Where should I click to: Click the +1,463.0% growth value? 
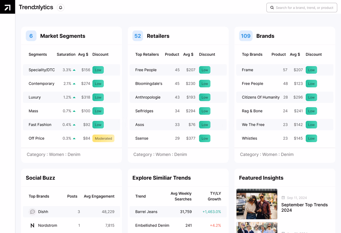(x=211, y=212)
